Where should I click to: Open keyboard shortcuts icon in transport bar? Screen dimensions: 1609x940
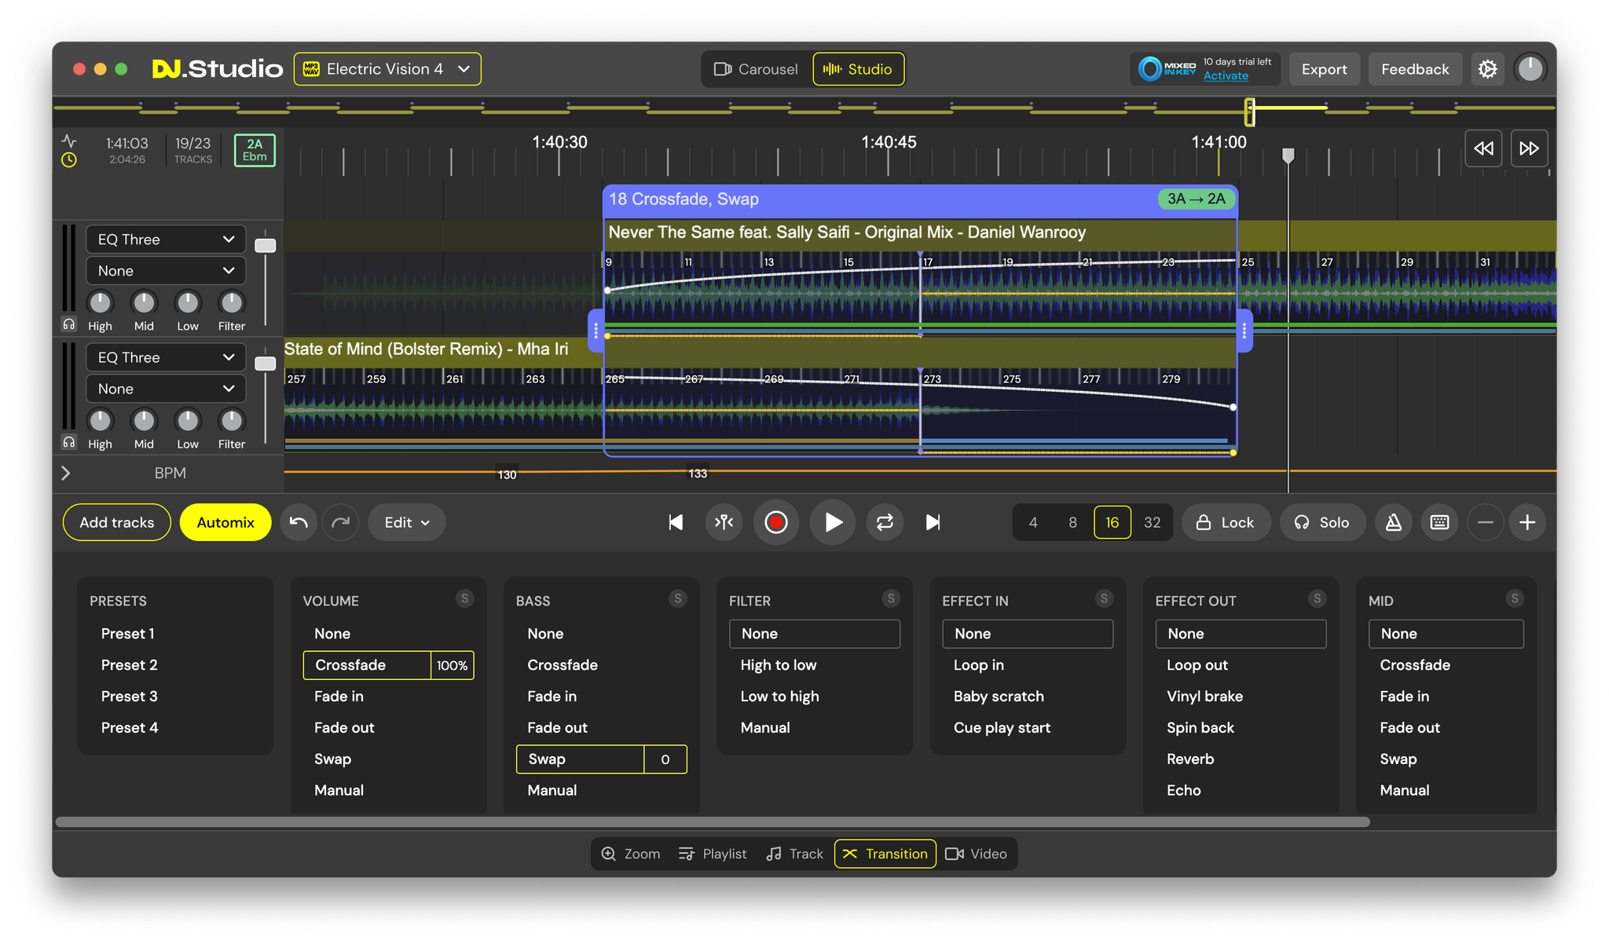1439,522
